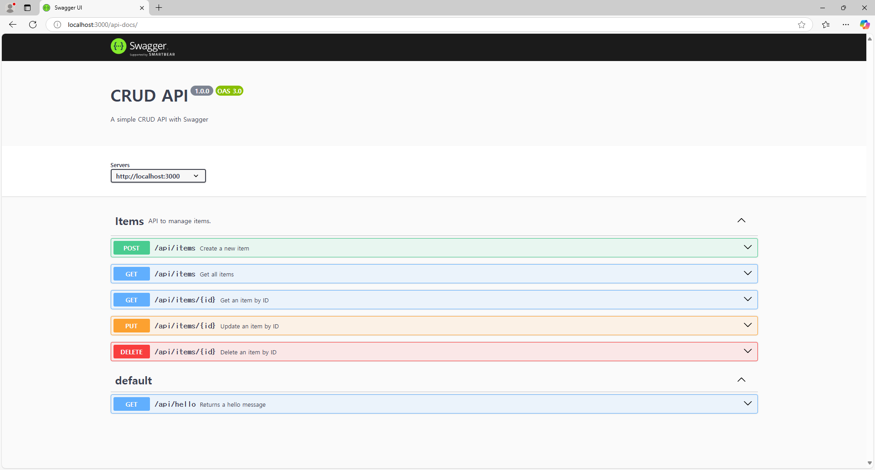
Task: Click the Servers label
Action: tap(120, 165)
